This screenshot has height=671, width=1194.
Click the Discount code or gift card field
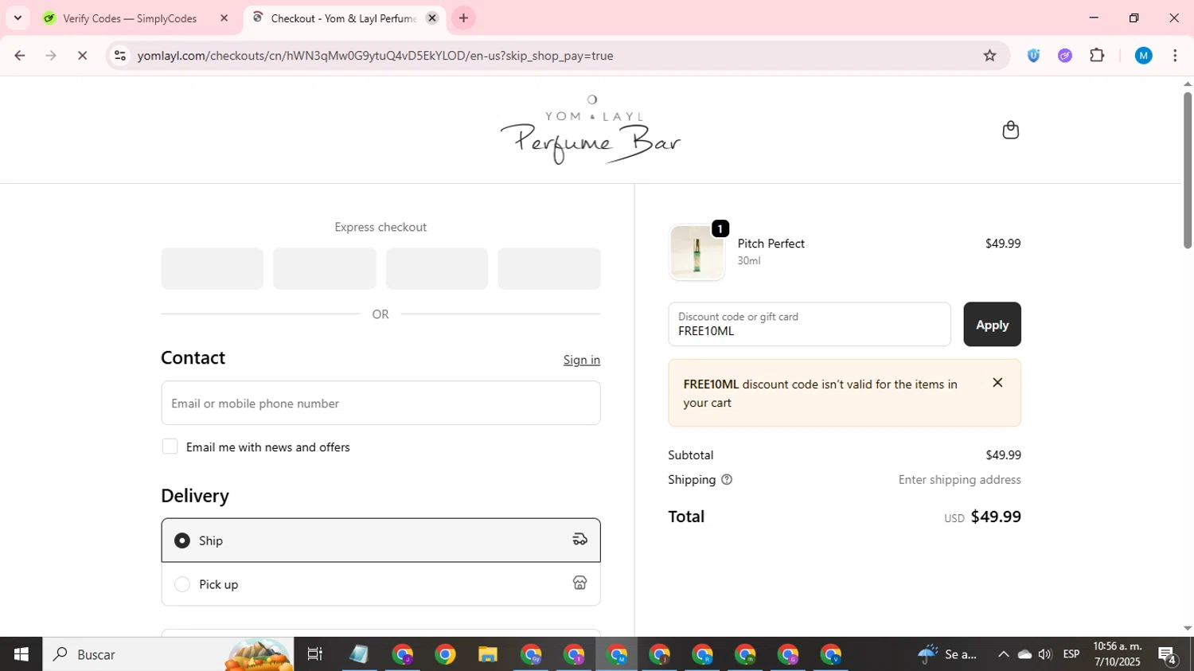click(810, 324)
